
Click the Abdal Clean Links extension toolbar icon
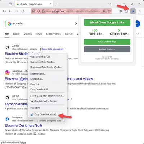(133, 11)
